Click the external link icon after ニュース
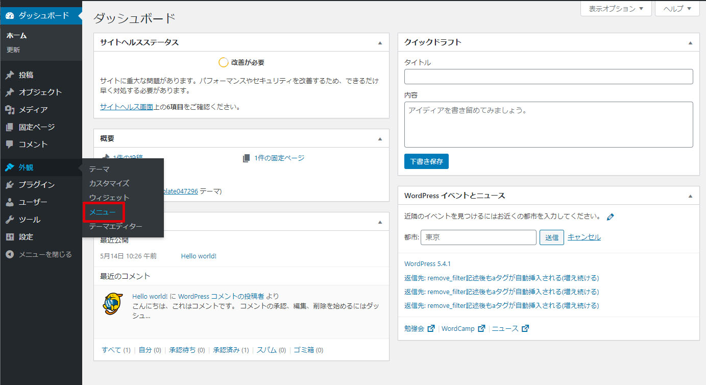The image size is (706, 385). coord(525,328)
